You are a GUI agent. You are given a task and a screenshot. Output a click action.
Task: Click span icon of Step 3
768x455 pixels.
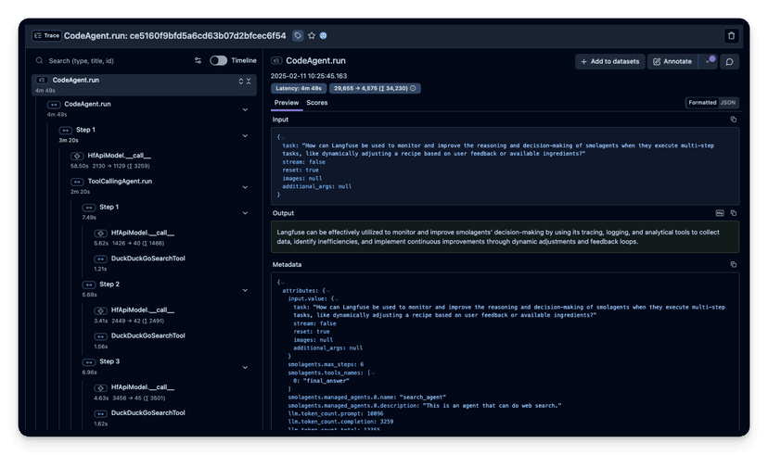[89, 362]
